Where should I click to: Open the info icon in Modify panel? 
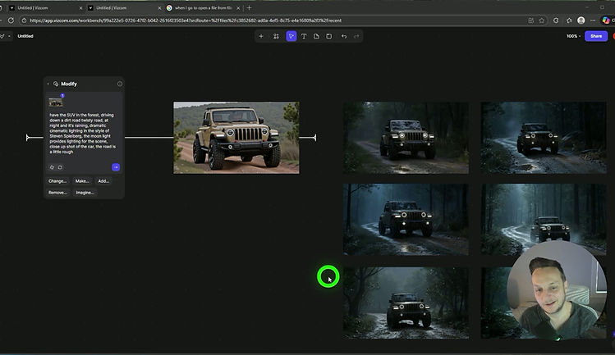(120, 84)
